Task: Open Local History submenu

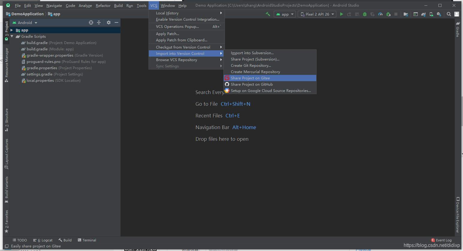Action: point(187,13)
